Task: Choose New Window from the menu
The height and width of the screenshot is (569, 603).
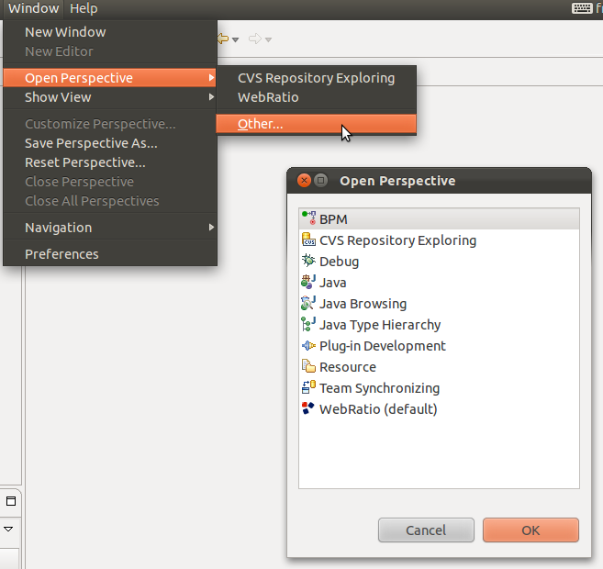Action: (110, 32)
